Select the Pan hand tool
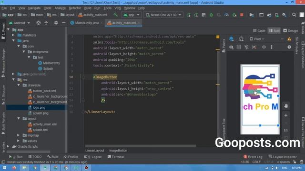This screenshot has height=171, width=305. point(286,106)
